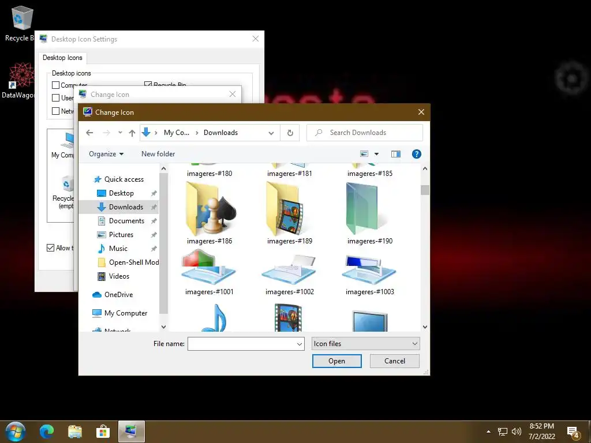The width and height of the screenshot is (591, 443).
Task: Open the network tray icon
Action: (503, 431)
